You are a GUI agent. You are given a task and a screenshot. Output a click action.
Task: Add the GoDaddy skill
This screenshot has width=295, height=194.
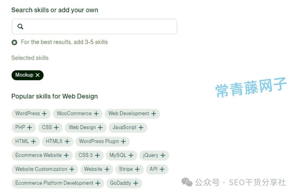point(124,183)
